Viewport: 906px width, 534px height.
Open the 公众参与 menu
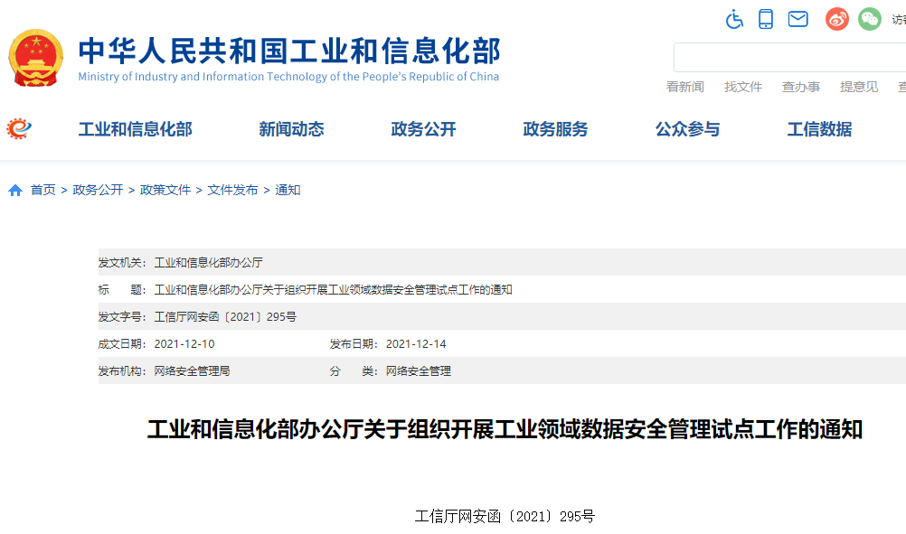688,129
